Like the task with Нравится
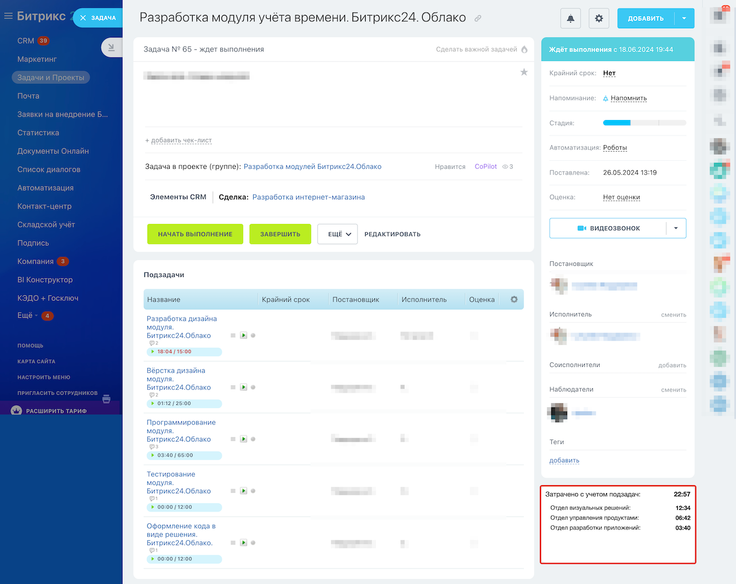Image resolution: width=736 pixels, height=584 pixels. (x=450, y=167)
